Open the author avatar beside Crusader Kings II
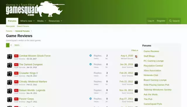This screenshot has height=107, width=187. click(x=10, y=74)
